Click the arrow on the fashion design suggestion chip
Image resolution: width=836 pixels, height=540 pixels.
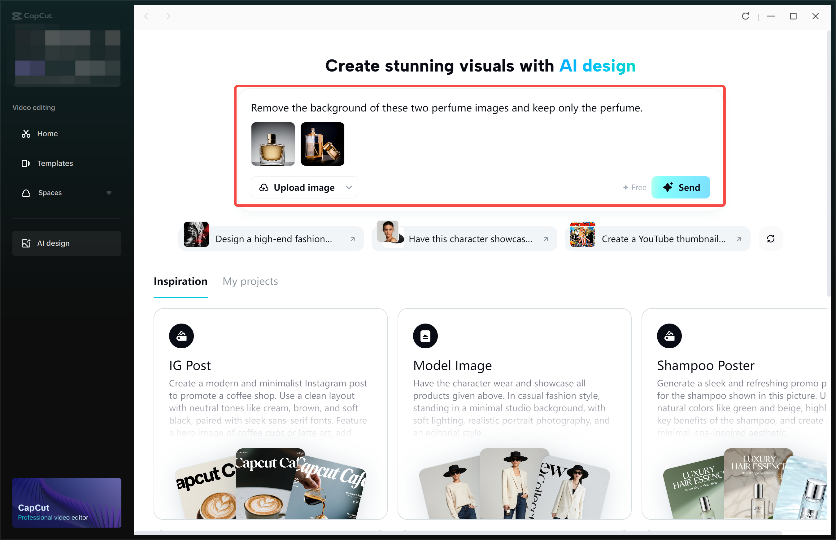pyautogui.click(x=353, y=239)
